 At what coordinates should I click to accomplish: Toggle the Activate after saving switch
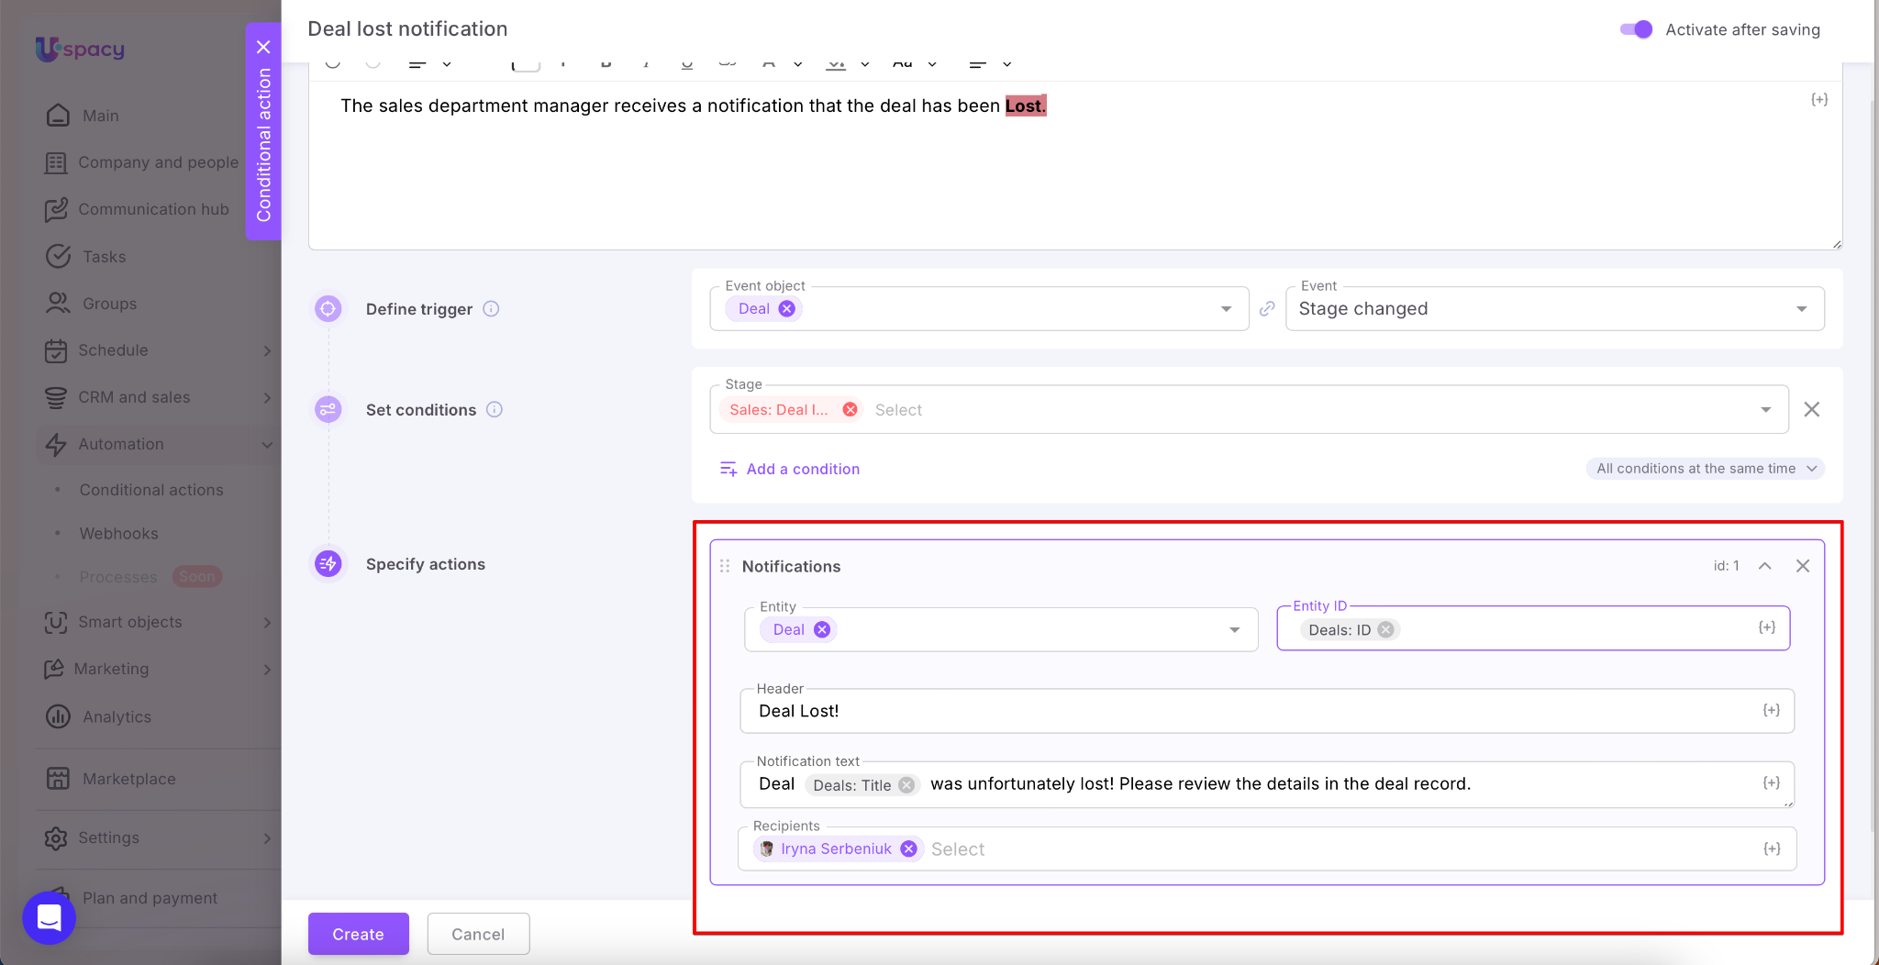(1636, 29)
